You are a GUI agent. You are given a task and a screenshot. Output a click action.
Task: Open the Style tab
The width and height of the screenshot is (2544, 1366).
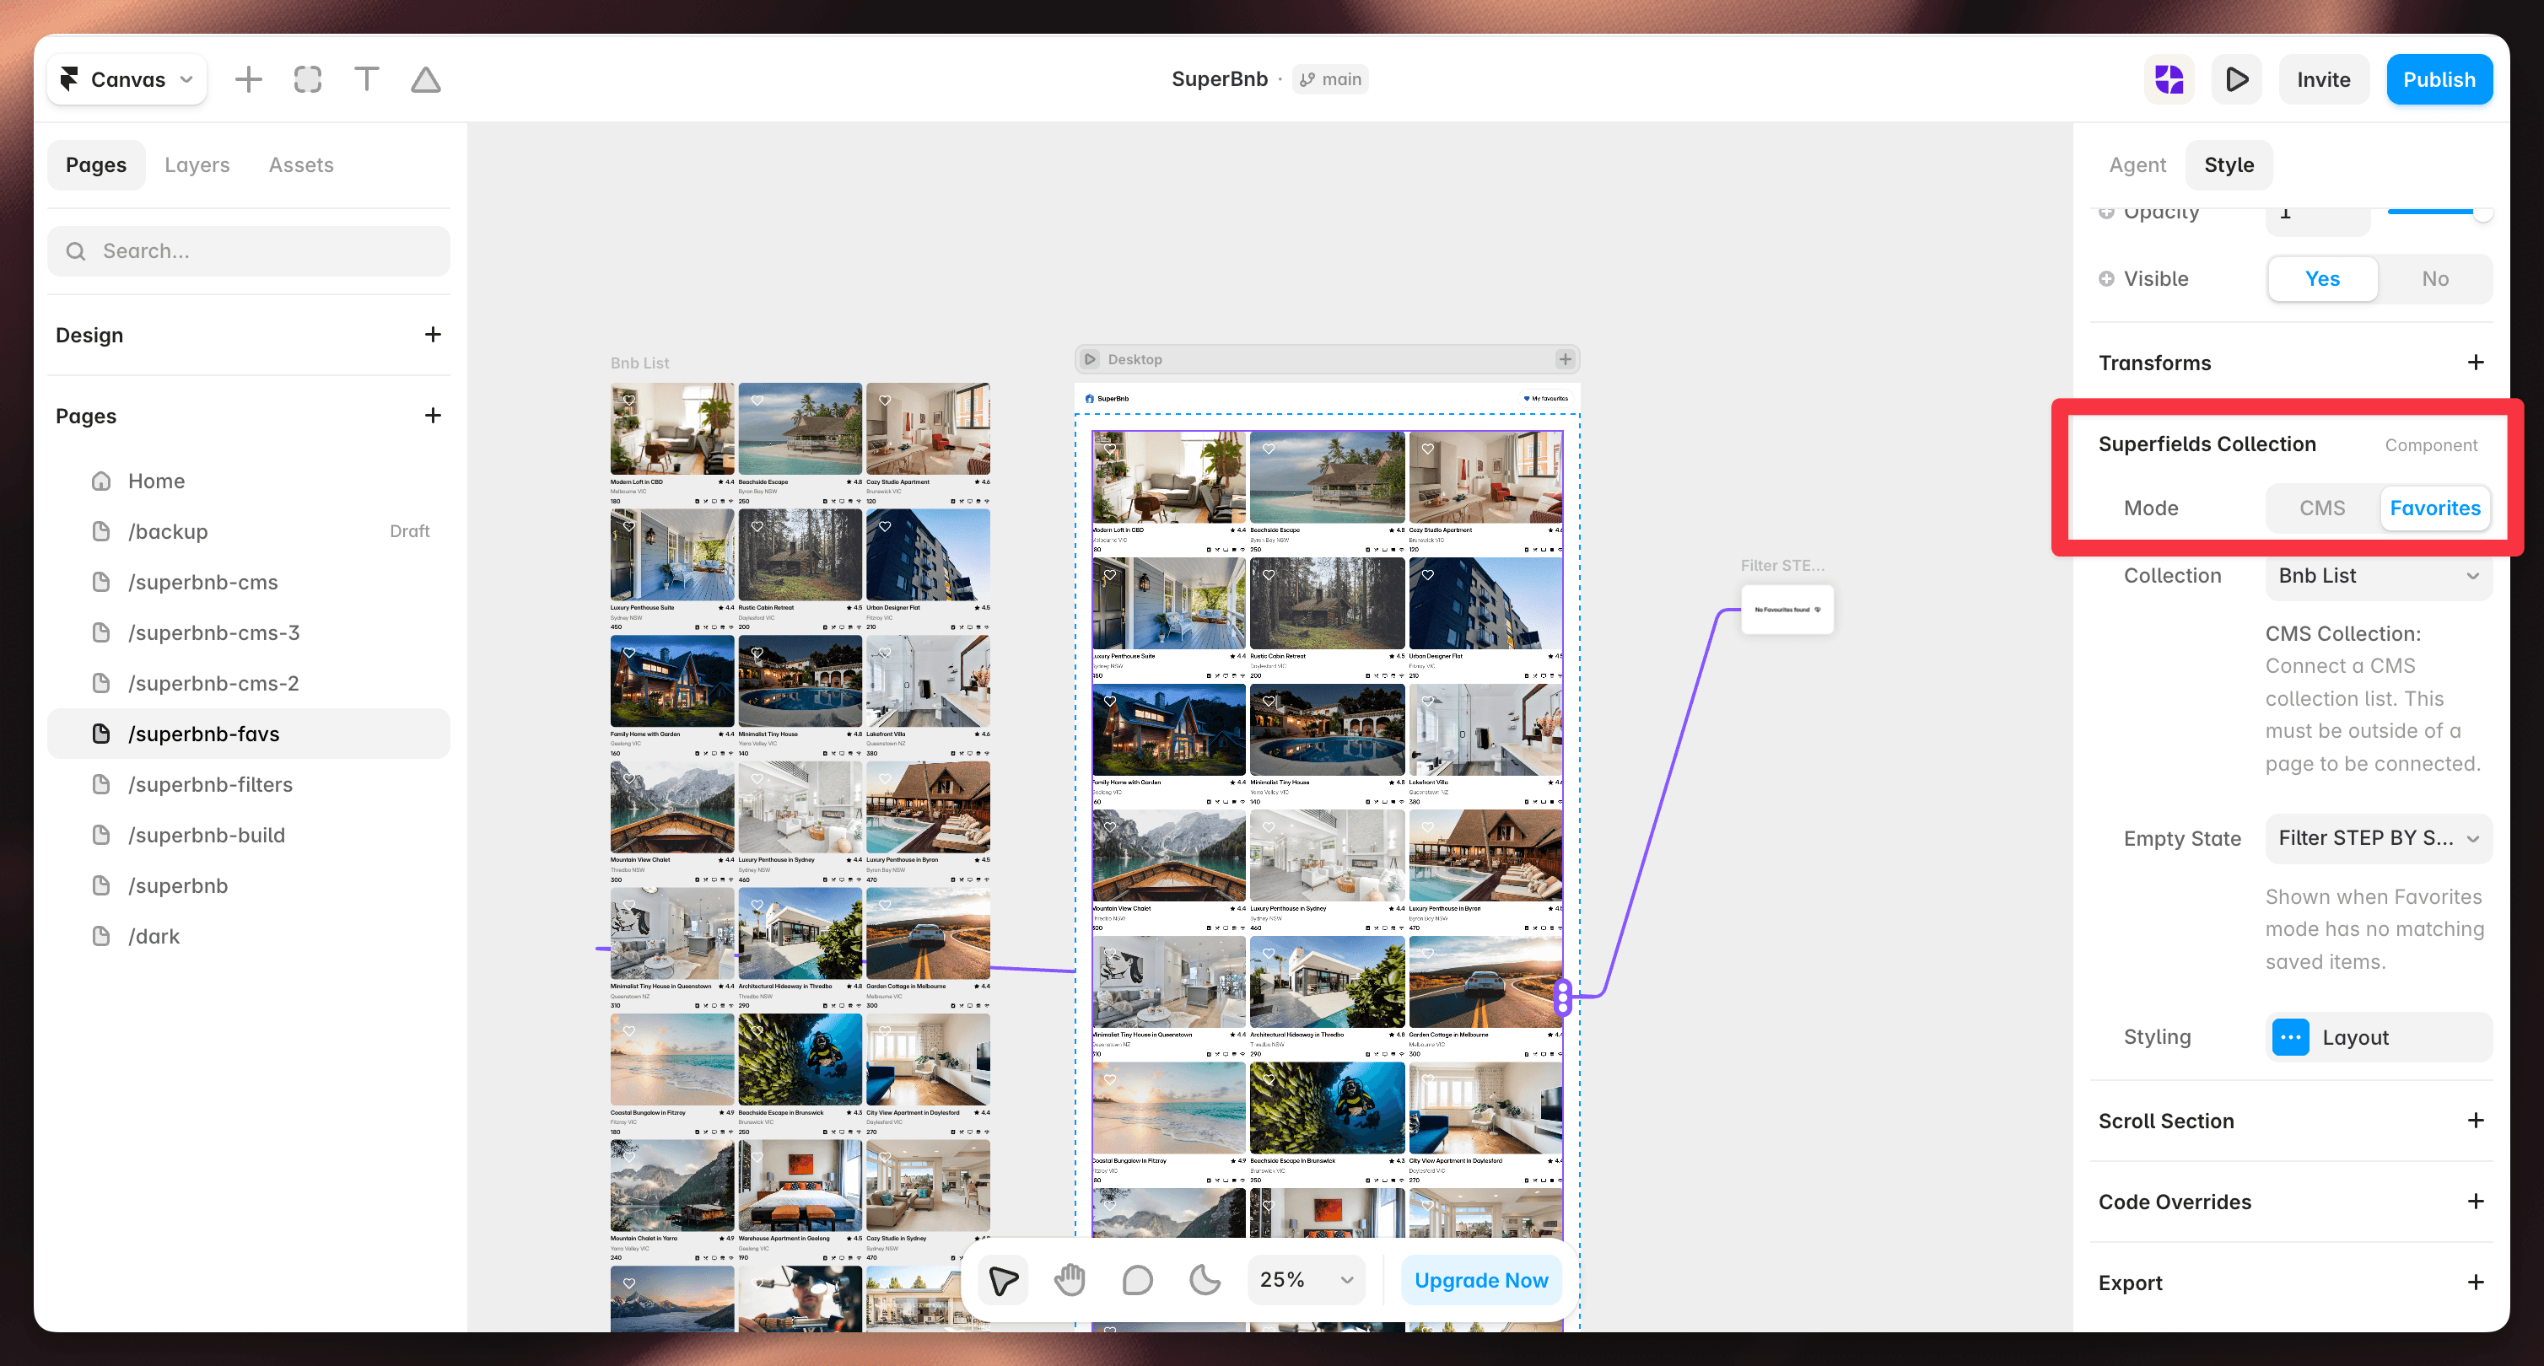pyautogui.click(x=2229, y=164)
